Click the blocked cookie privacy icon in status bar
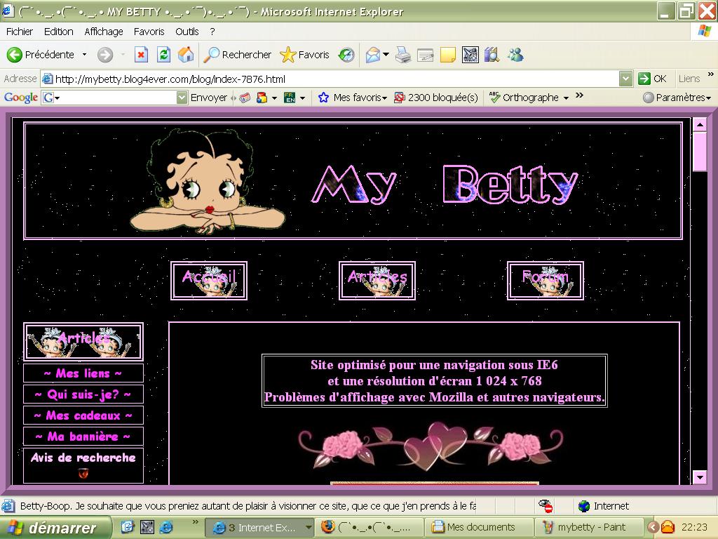Screen dimensions: 718x539 (546, 506)
